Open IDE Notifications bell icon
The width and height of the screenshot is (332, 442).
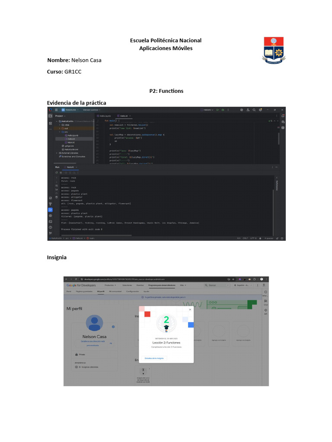tap(283, 116)
